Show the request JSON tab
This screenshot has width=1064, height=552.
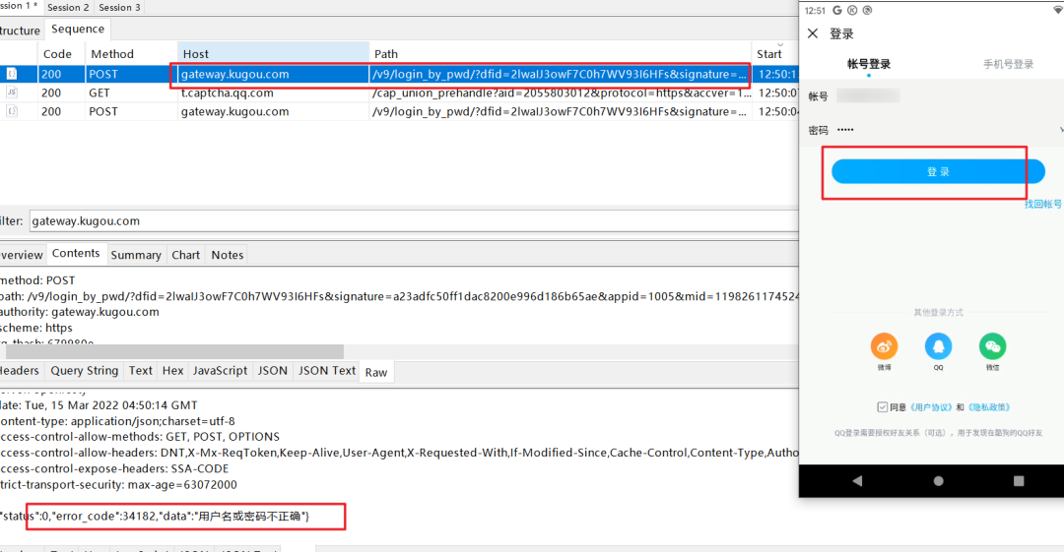273,371
